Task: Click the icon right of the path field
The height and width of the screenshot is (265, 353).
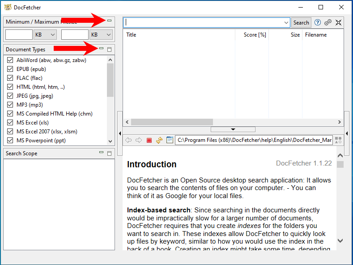Action: pos(338,140)
